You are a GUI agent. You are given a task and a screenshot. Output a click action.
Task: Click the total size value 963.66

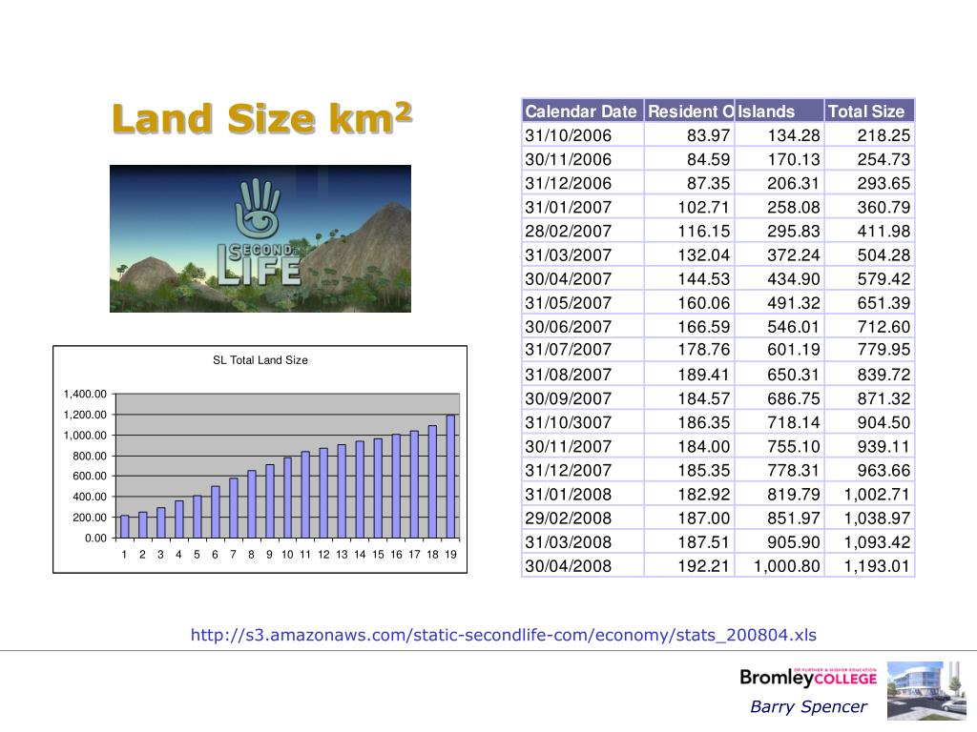pos(883,471)
